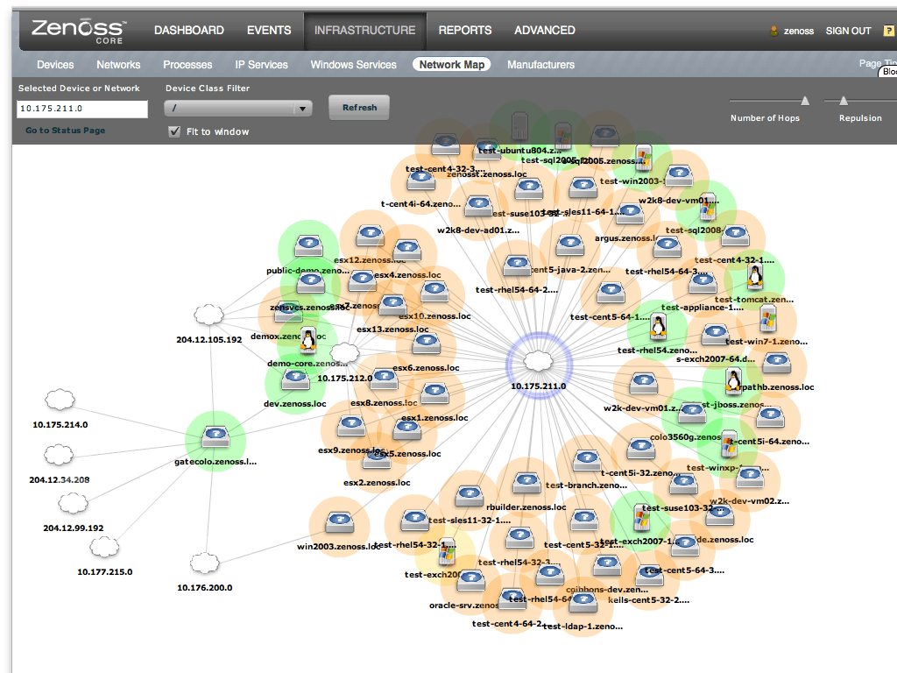Click the Refresh button
The height and width of the screenshot is (673, 897).
tap(359, 108)
